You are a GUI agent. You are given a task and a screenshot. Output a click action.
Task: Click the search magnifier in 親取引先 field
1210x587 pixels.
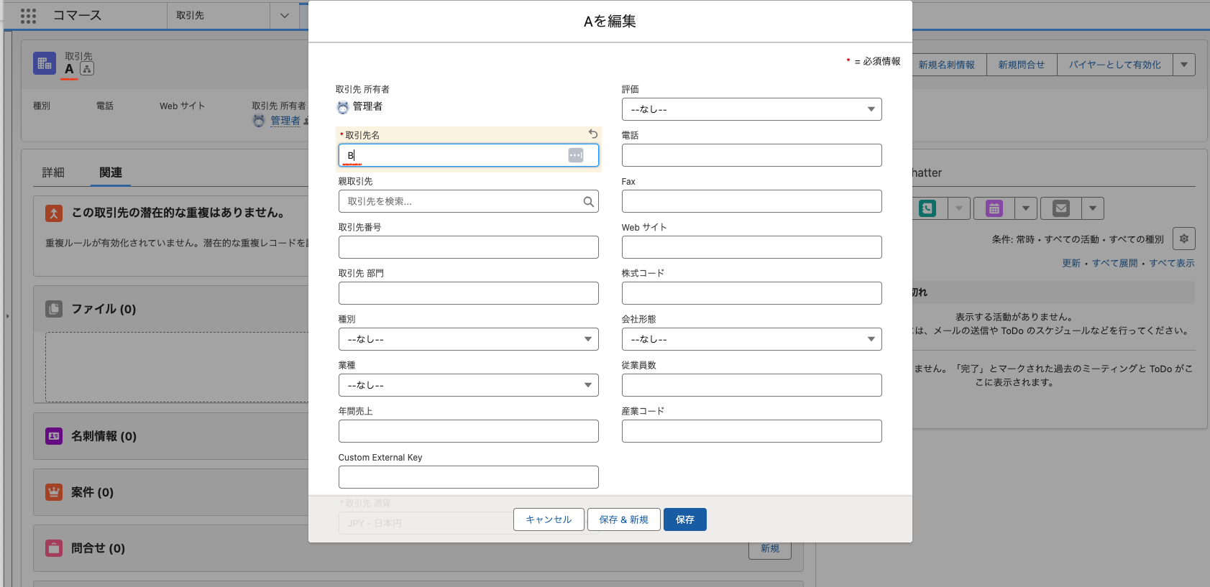click(588, 202)
